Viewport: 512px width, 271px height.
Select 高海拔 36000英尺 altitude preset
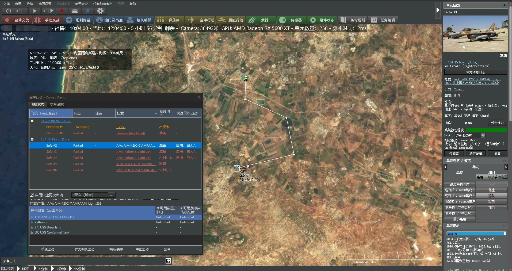pos(459,190)
